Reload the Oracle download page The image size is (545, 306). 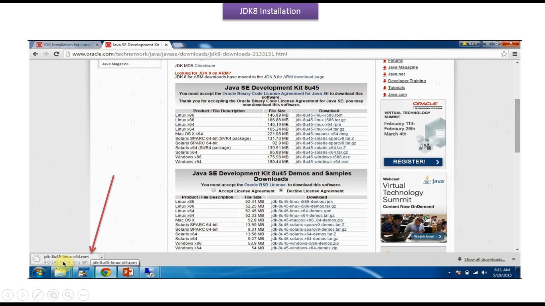56,54
